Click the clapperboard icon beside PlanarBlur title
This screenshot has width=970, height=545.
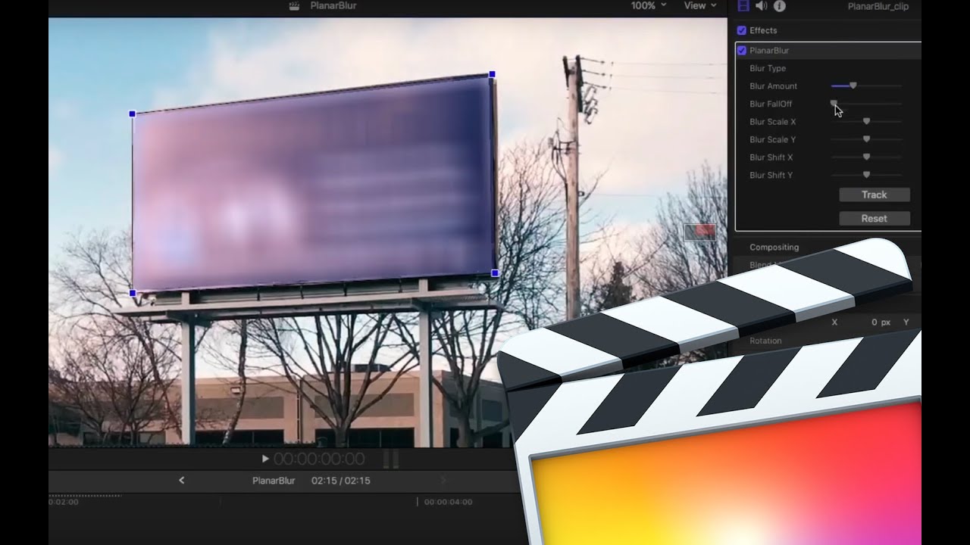point(294,6)
